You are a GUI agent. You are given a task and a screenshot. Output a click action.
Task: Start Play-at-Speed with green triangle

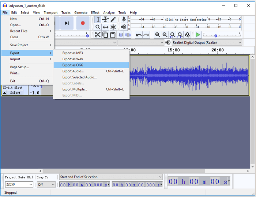click(x=198, y=35)
